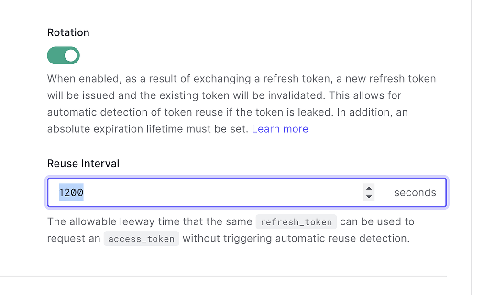Image resolution: width=495 pixels, height=295 pixels.
Task: Click the Rotation section heading
Action: click(68, 32)
